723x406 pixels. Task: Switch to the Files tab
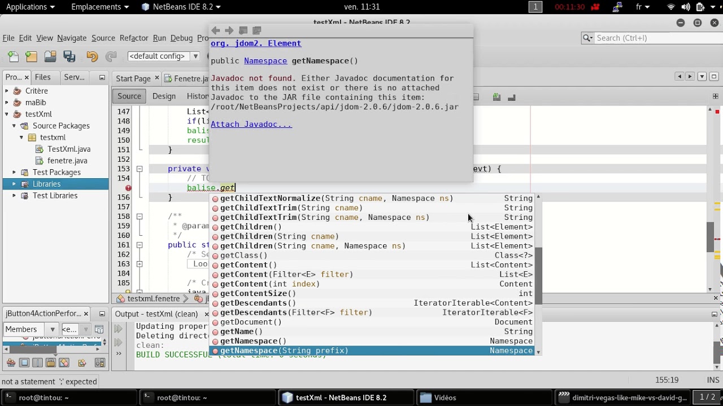42,77
